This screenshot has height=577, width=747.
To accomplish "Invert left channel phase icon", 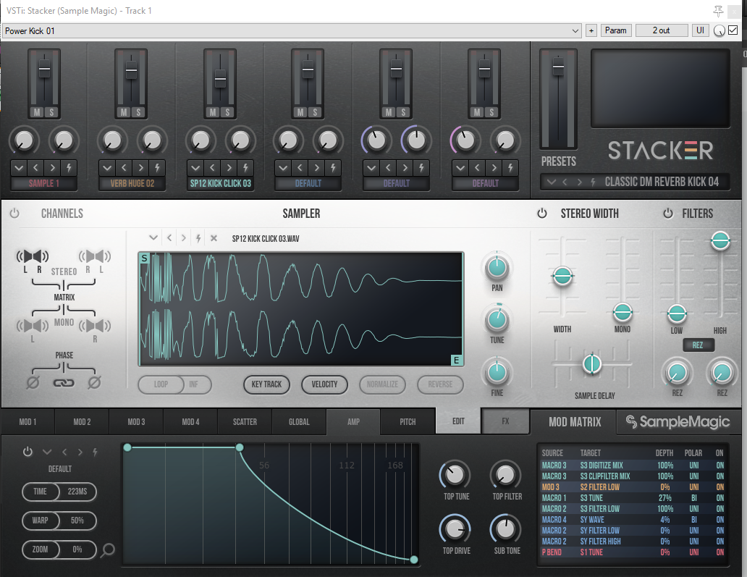I will click(33, 382).
